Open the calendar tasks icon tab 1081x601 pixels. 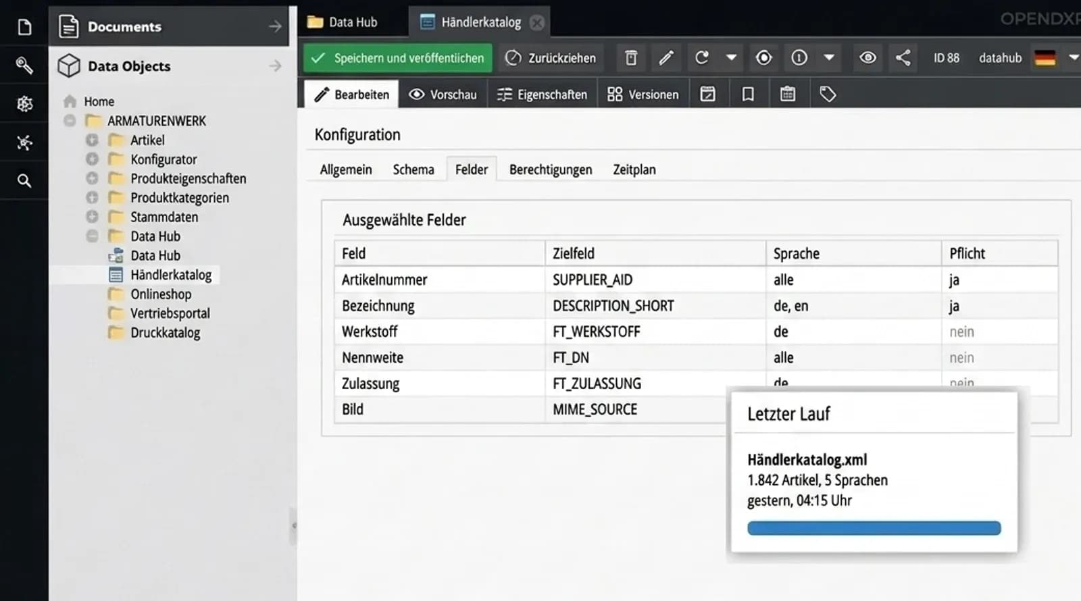pos(788,95)
